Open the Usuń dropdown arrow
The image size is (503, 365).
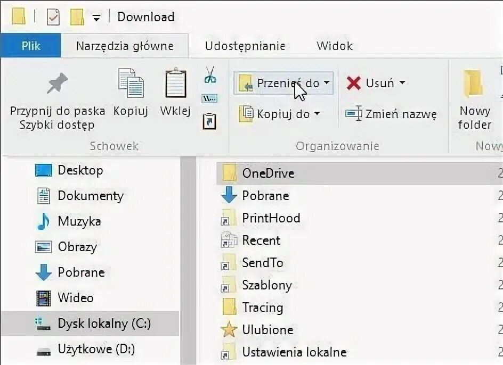[x=403, y=83]
